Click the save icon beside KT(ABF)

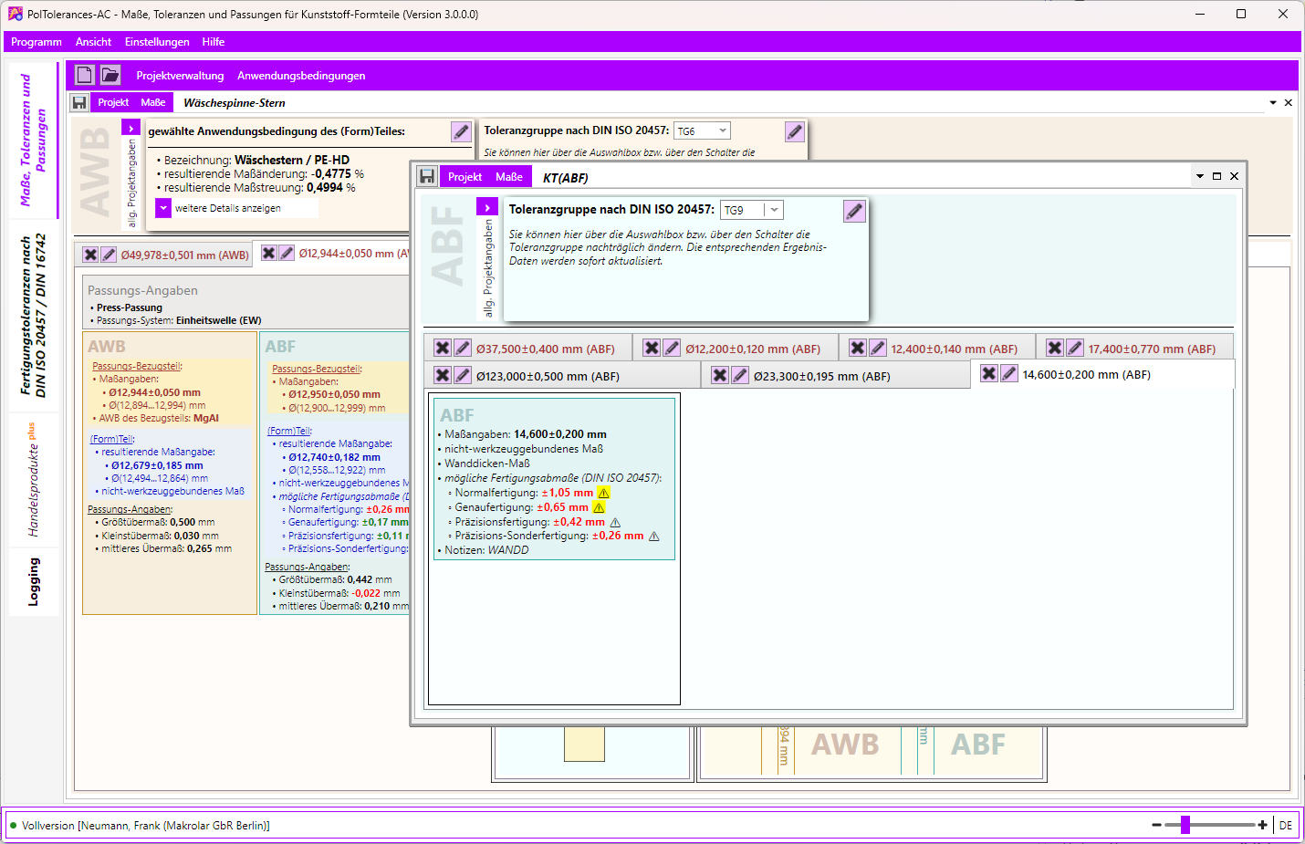tap(427, 176)
